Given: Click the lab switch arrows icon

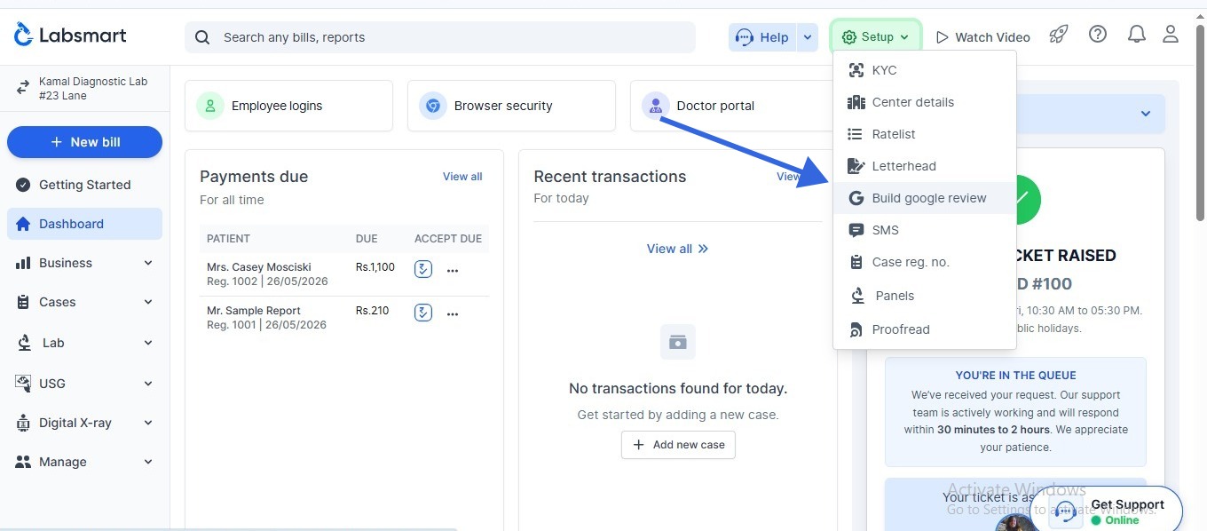Looking at the screenshot, I should [23, 88].
